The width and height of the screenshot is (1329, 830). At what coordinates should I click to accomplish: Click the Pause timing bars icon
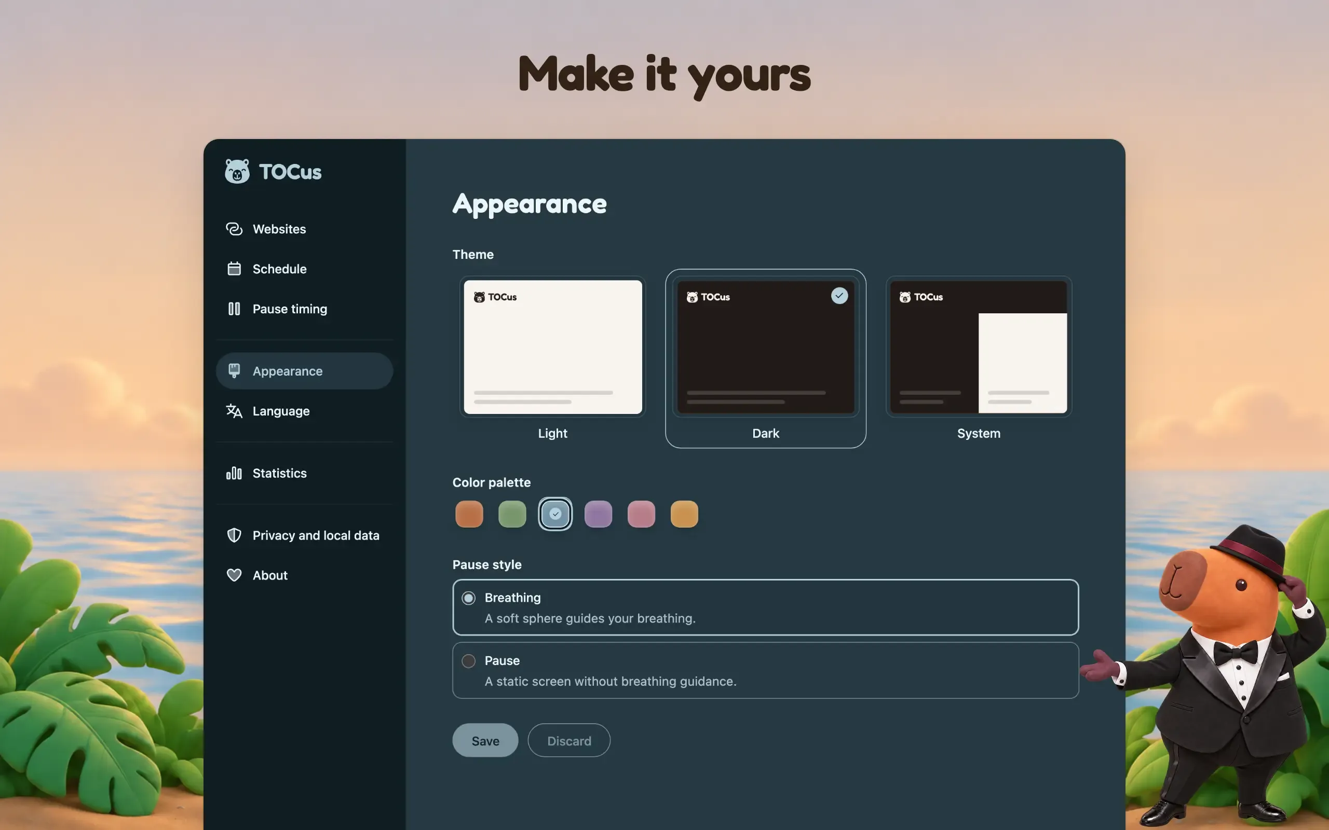click(234, 309)
